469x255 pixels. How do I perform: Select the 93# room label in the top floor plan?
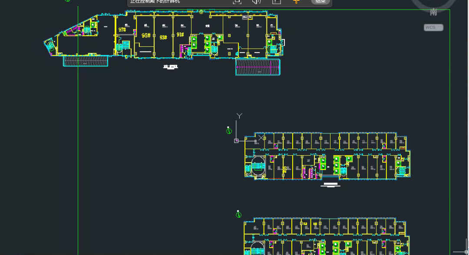point(163,37)
